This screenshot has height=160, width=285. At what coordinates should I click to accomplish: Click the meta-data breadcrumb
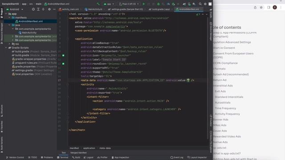pyautogui.click(x=105, y=148)
